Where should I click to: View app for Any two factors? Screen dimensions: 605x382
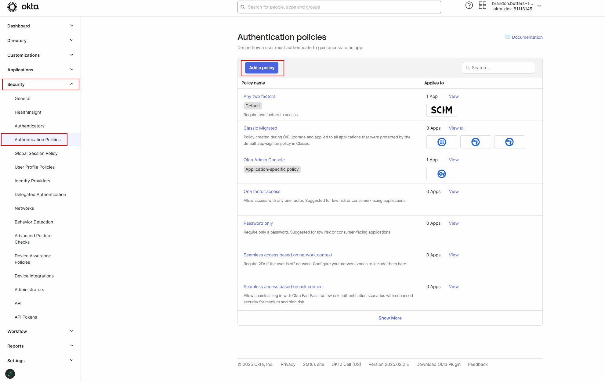pos(454,96)
